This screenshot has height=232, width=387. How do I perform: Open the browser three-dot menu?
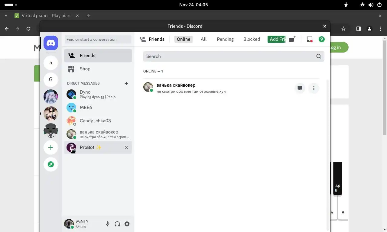(380, 29)
